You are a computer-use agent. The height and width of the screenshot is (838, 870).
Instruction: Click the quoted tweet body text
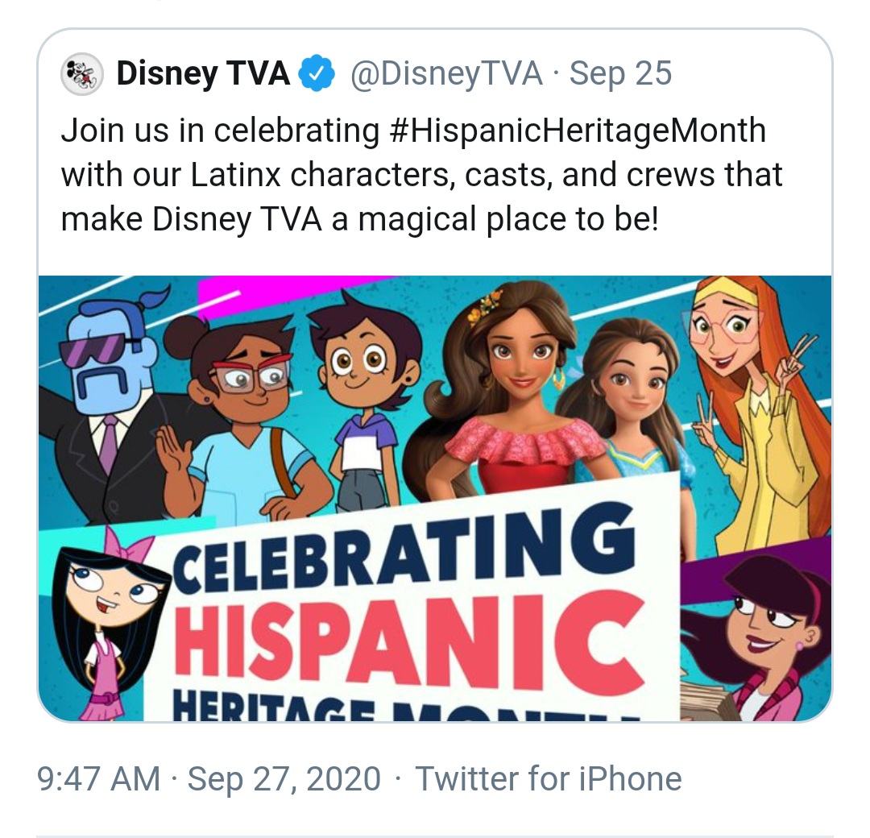(x=421, y=174)
